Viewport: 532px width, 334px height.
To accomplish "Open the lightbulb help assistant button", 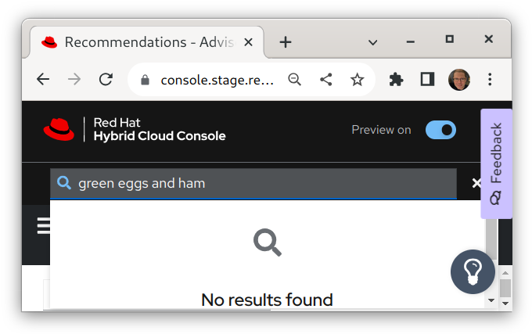I will [x=473, y=272].
